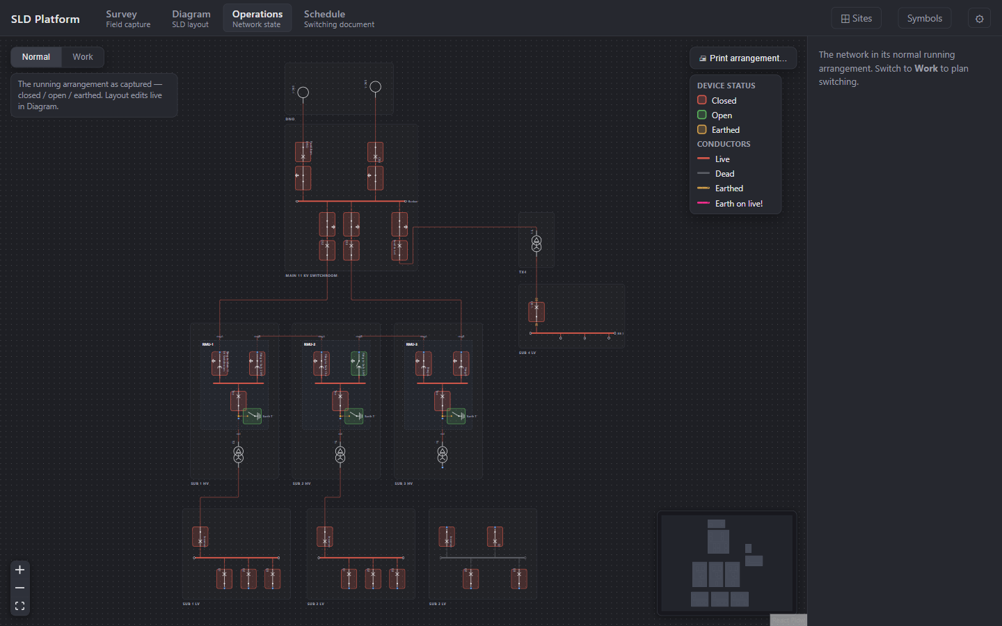The image size is (1002, 626).
Task: Click the TX4 feeder breaker in main switchroom
Action: click(x=399, y=250)
